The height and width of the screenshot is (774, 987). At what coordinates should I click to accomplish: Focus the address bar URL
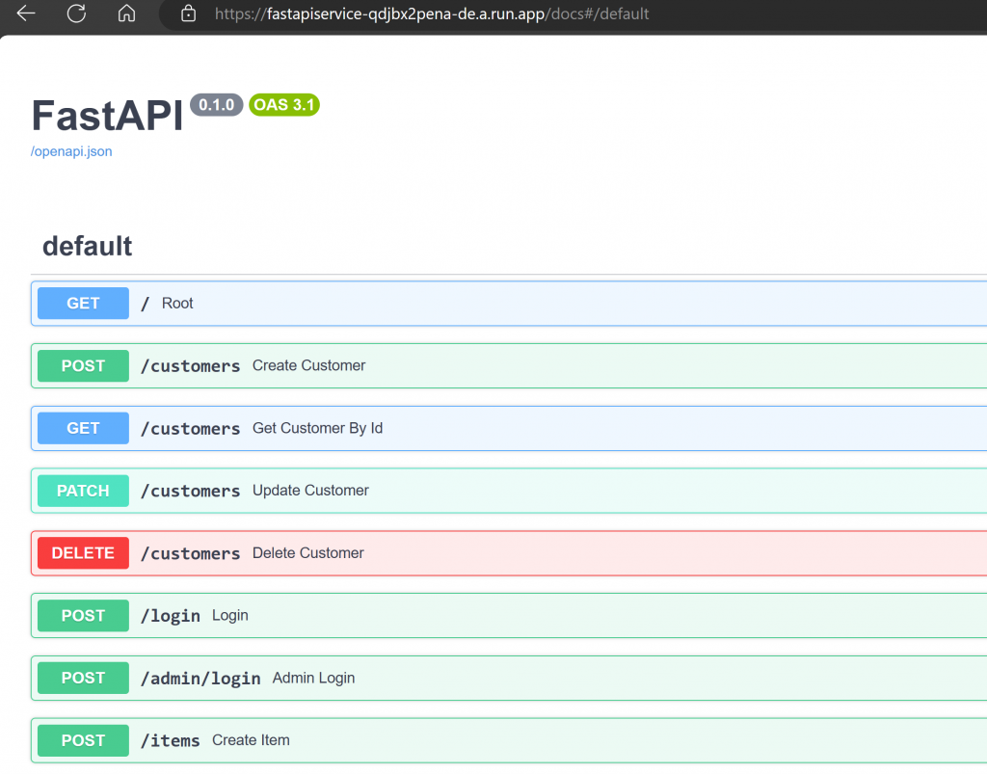(x=431, y=13)
